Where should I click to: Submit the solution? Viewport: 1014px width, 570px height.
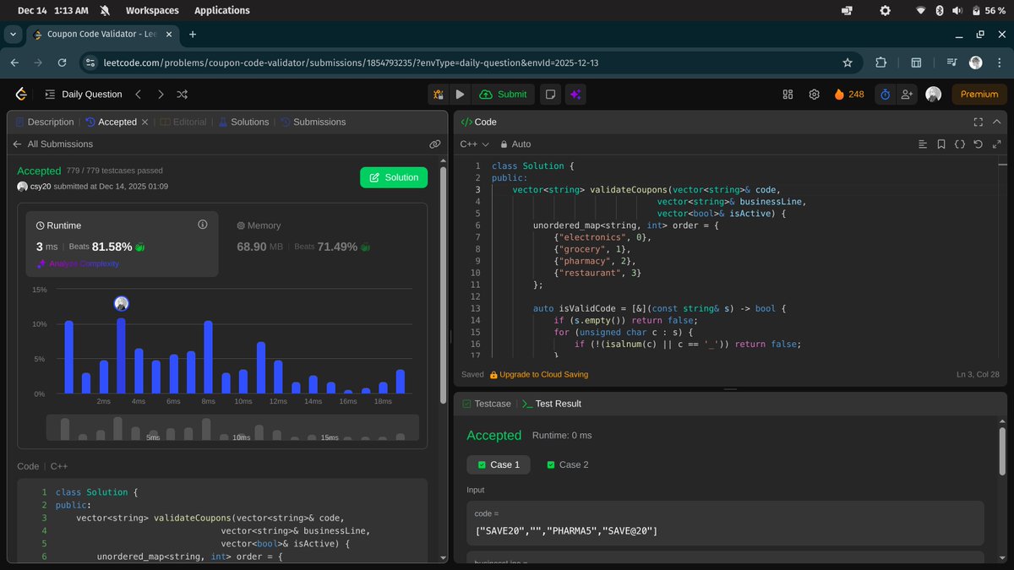pos(503,95)
